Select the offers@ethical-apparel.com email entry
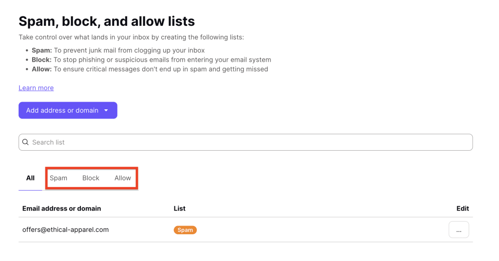 65,229
